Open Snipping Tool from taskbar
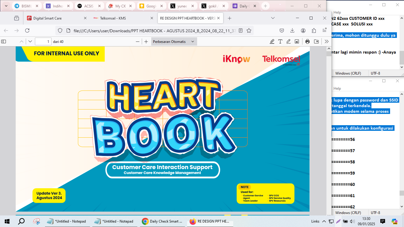Screen dimensions: 404x227 (37, 221)
